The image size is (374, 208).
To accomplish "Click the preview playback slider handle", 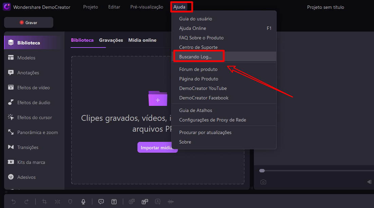I will pyautogui.click(x=262, y=171).
